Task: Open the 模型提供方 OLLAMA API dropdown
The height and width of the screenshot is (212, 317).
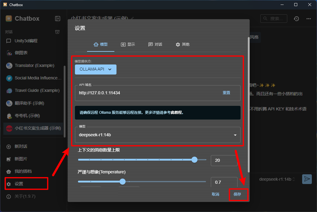Action: 96,69
